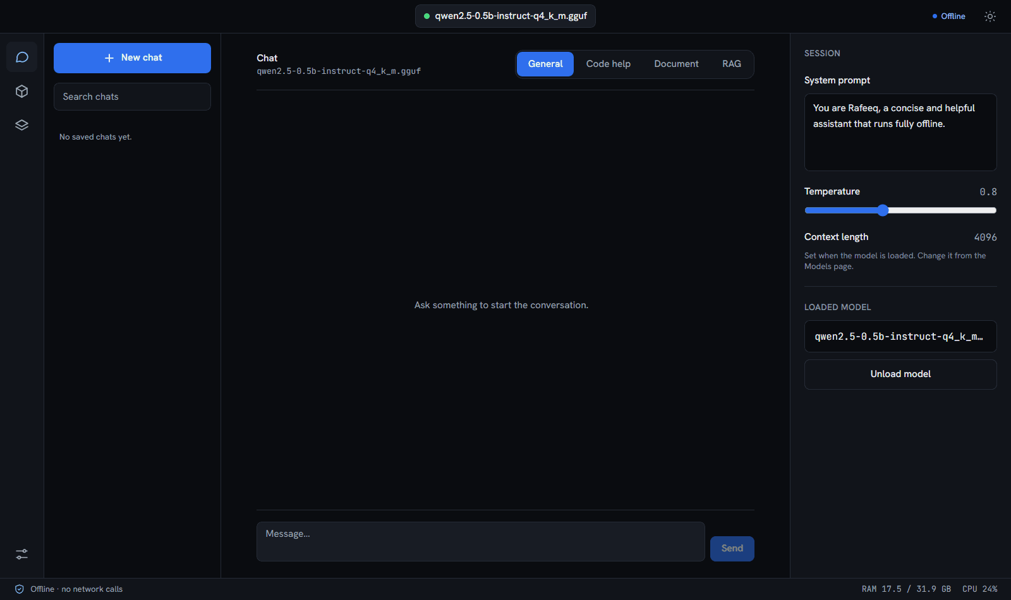This screenshot has height=600, width=1011.
Task: Click the Context length value 4096
Action: [985, 237]
